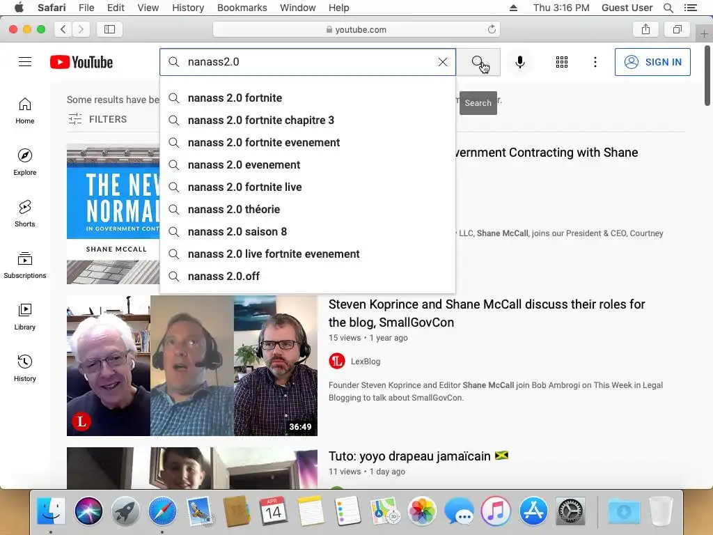
Task: Go forward with Safari forward arrow
Action: (81, 29)
